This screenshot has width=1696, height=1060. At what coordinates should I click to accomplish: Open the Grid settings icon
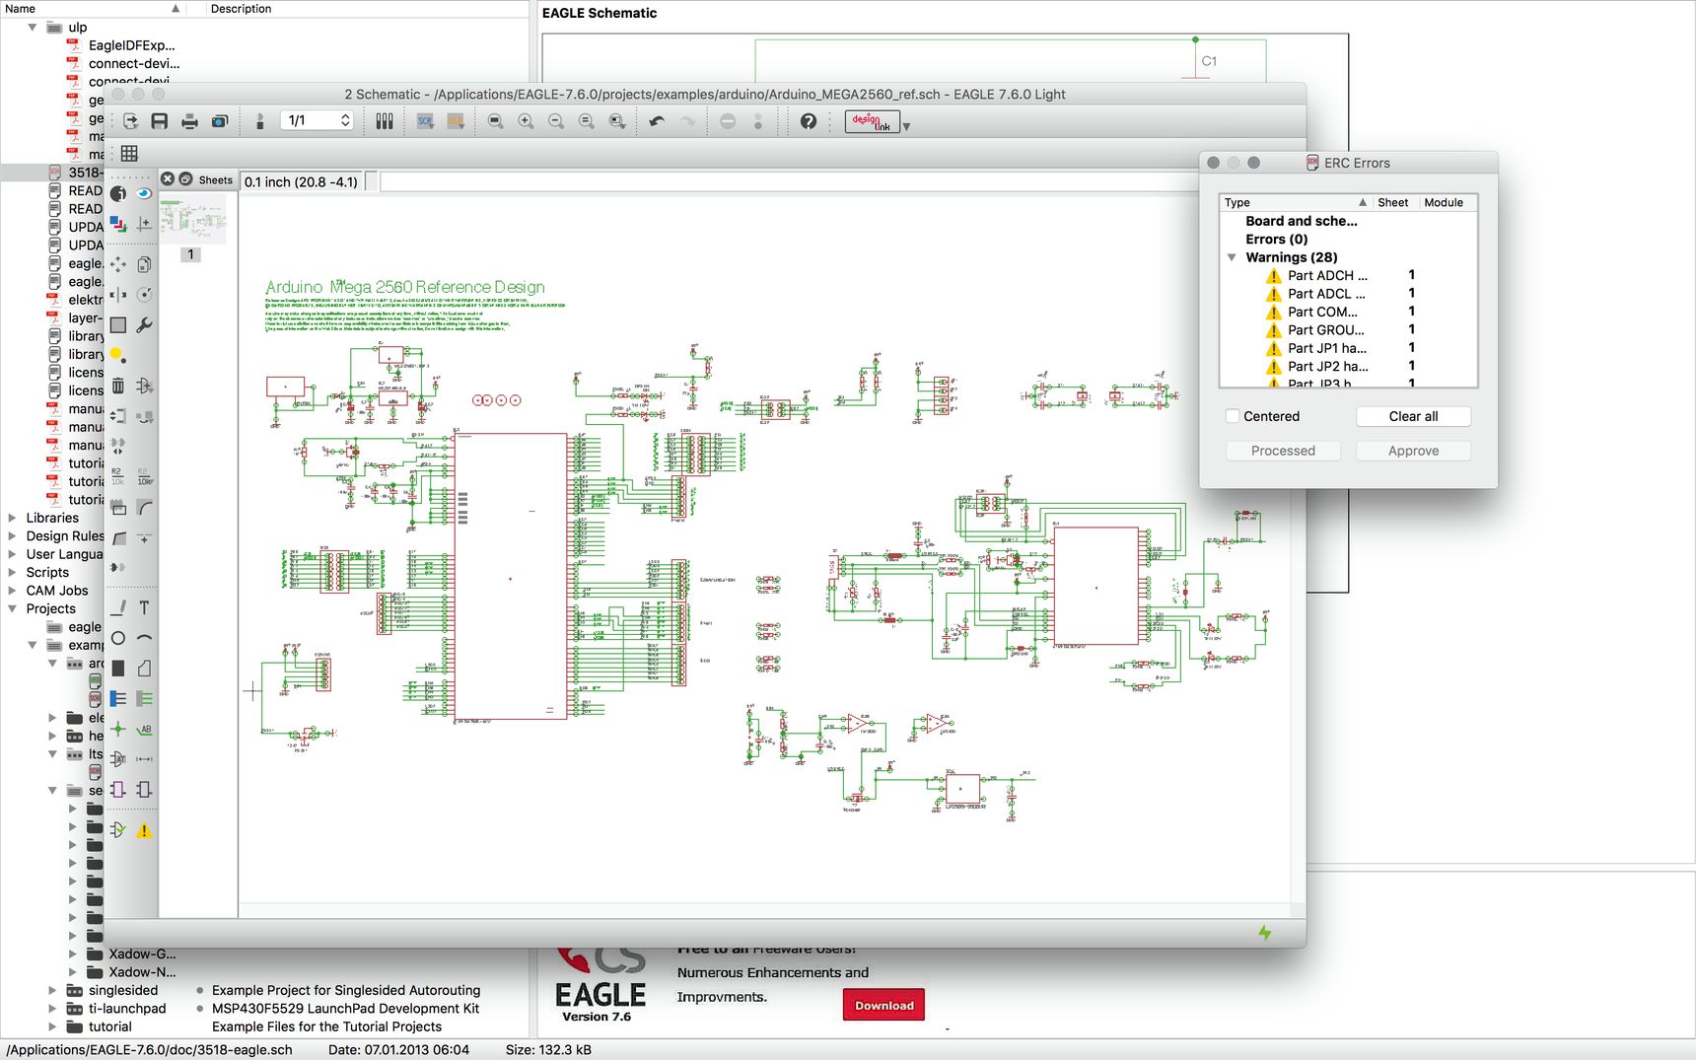pyautogui.click(x=129, y=153)
